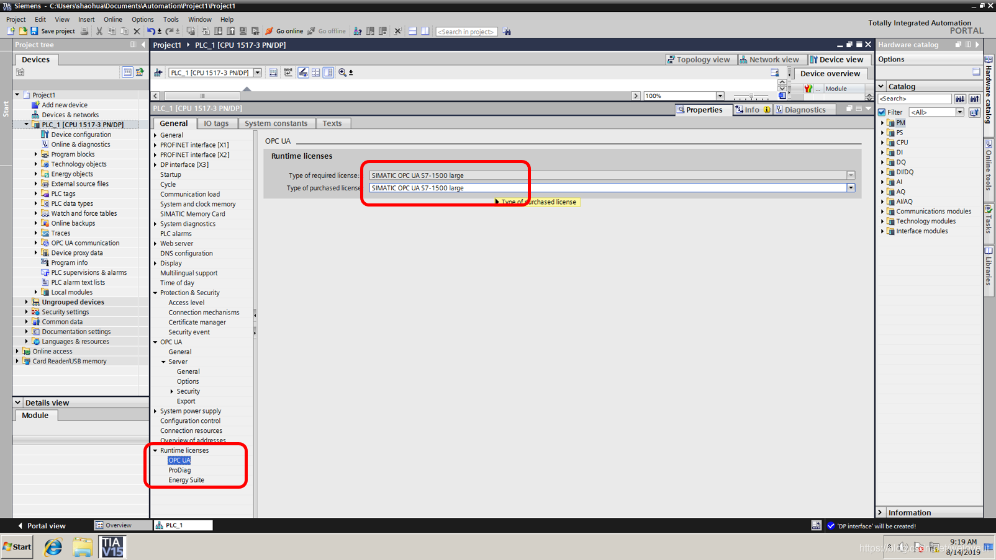
Task: Split the editor space vertically
Action: (425, 31)
